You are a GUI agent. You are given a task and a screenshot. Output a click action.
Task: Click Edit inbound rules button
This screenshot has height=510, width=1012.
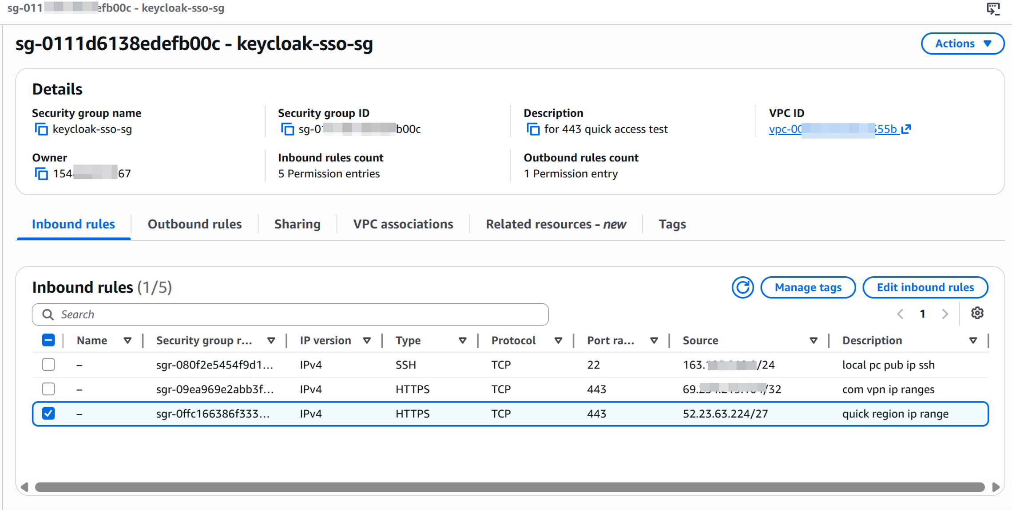point(925,287)
